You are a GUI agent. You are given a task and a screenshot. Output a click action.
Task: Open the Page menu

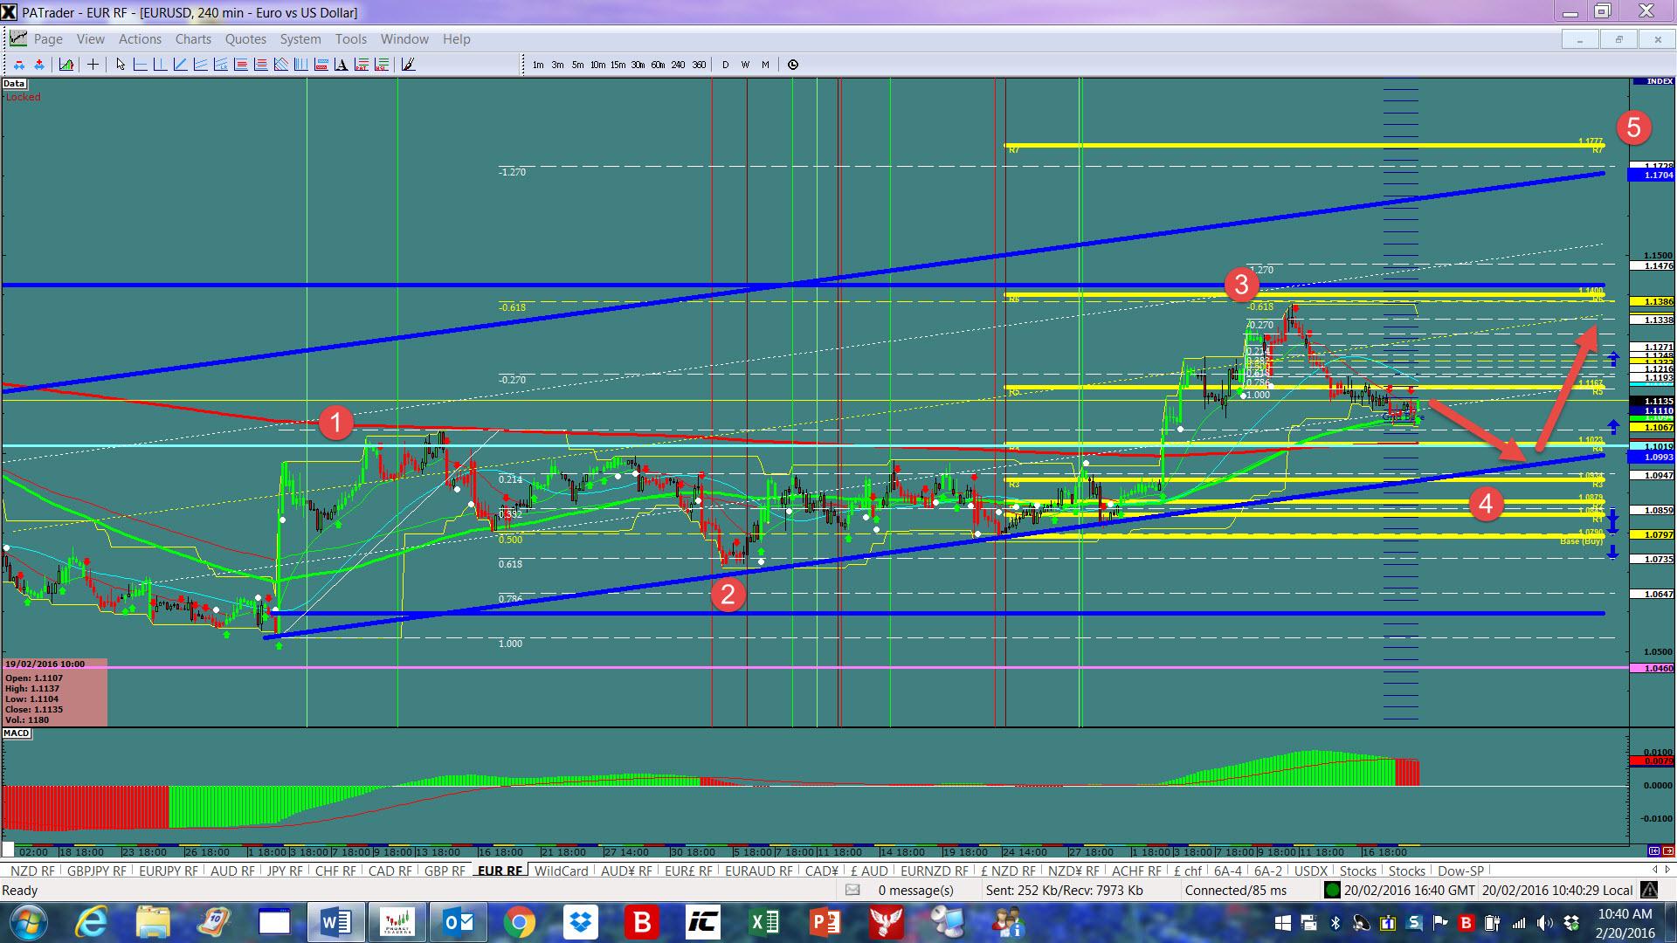[48, 39]
